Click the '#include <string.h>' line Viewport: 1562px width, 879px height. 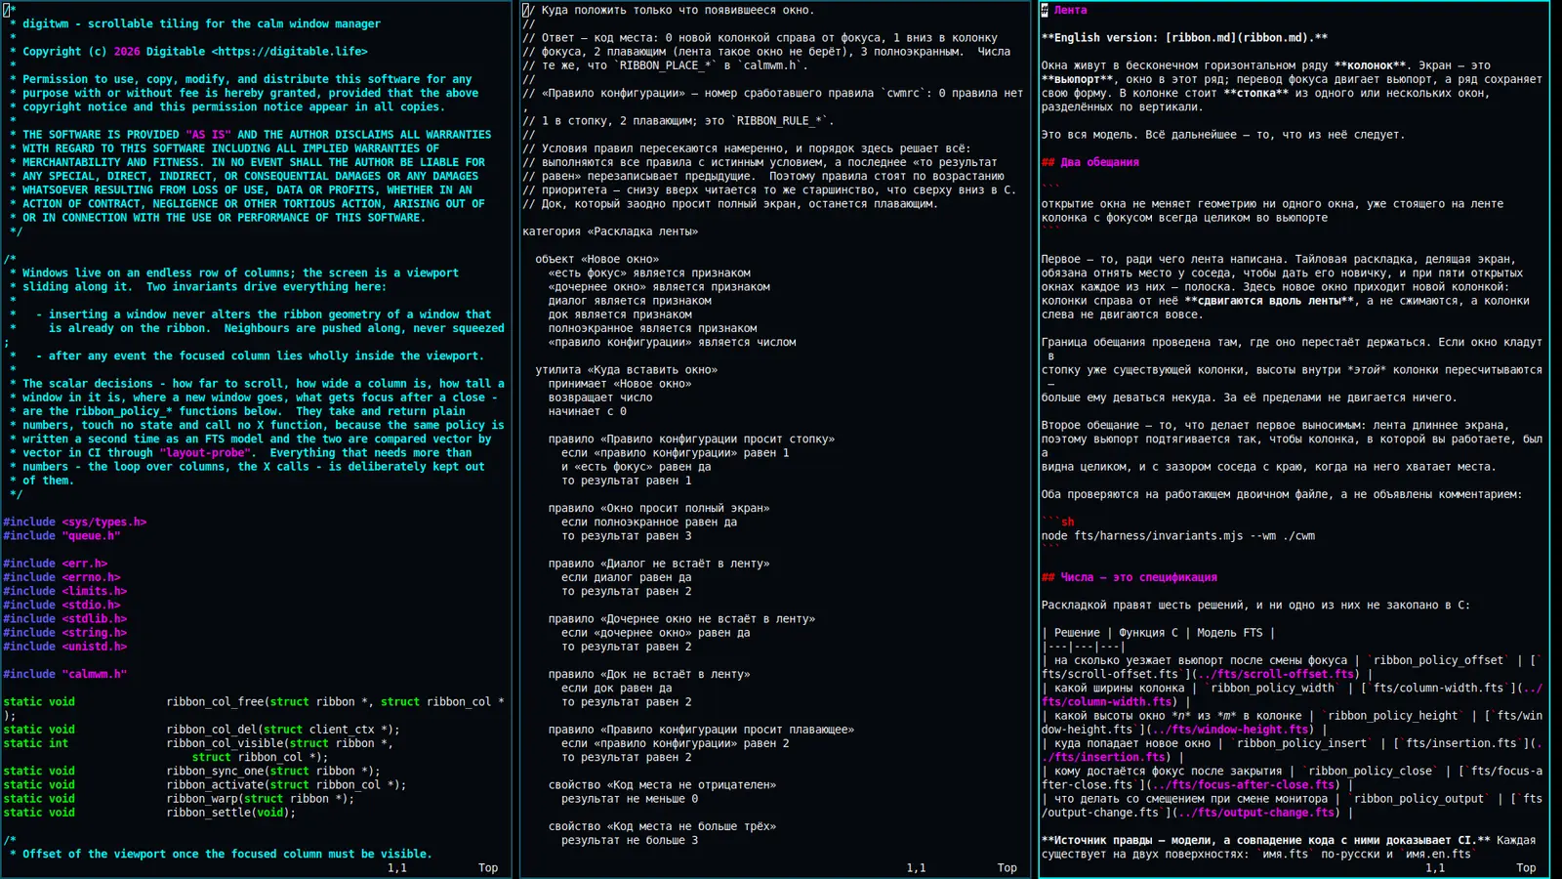point(65,633)
